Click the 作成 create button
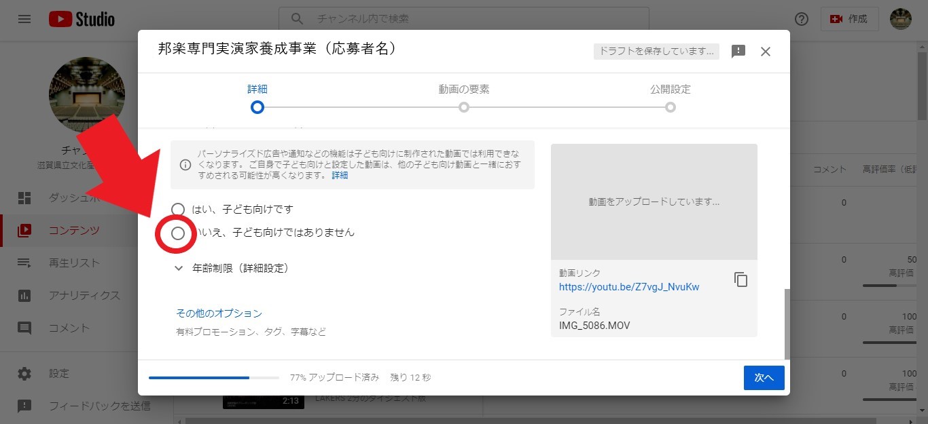The width and height of the screenshot is (928, 424). [850, 19]
